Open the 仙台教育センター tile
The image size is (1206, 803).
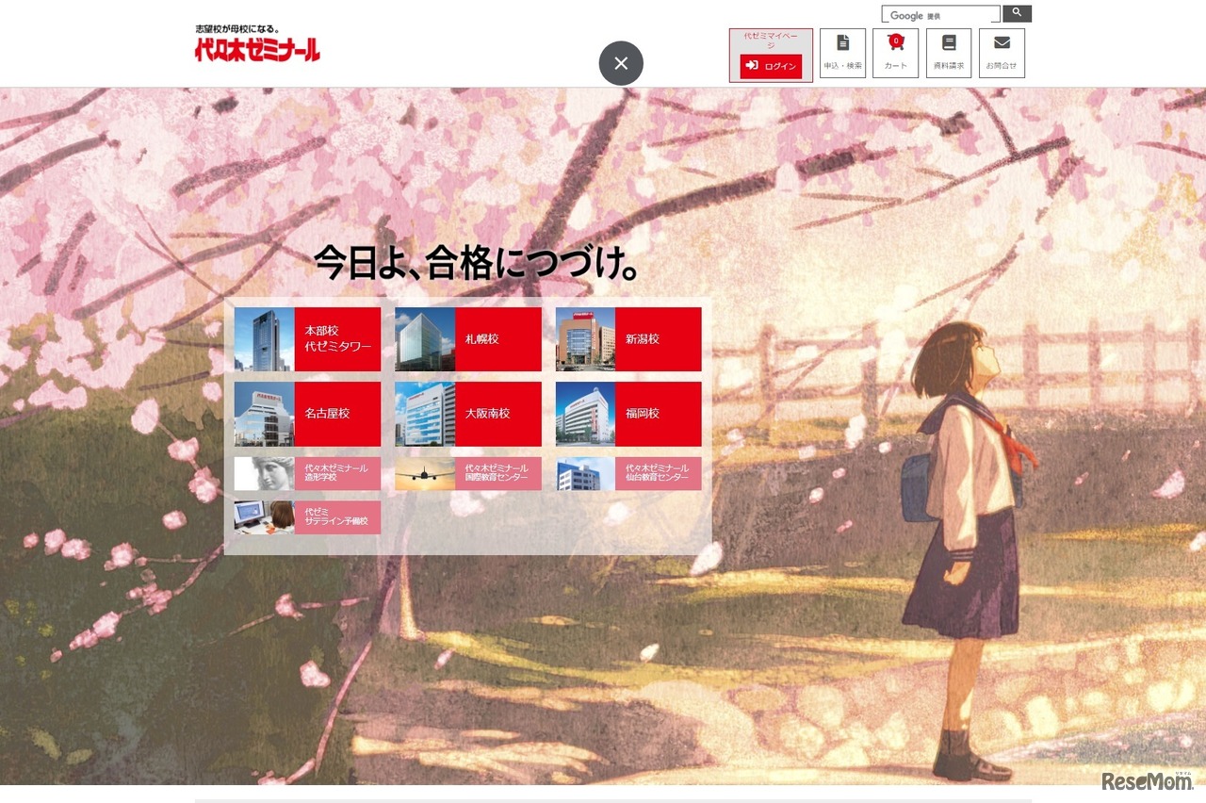coord(628,473)
